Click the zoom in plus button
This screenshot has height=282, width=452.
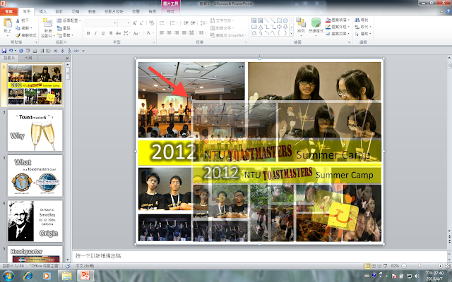(440, 266)
